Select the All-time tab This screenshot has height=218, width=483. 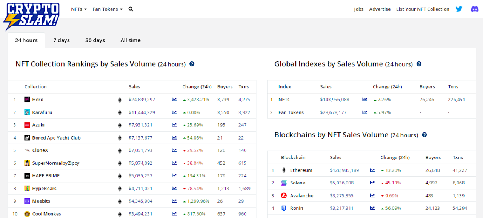point(130,40)
